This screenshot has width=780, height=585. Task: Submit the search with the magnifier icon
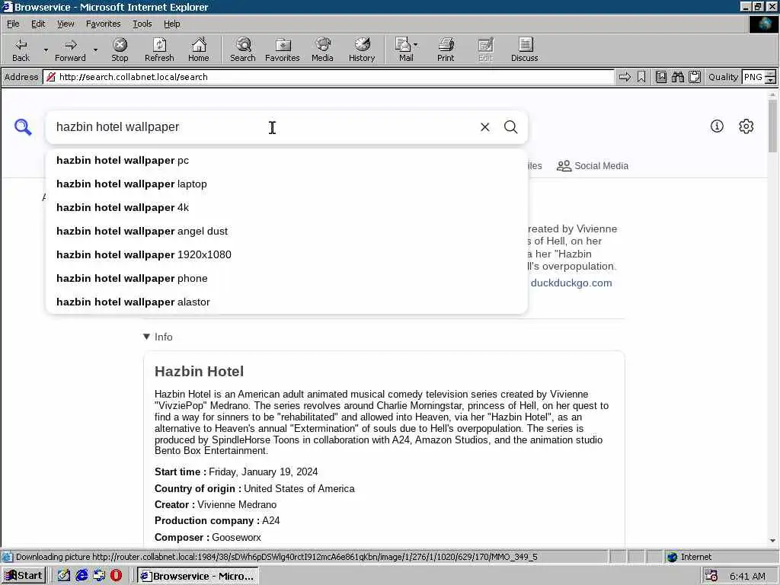(x=511, y=127)
